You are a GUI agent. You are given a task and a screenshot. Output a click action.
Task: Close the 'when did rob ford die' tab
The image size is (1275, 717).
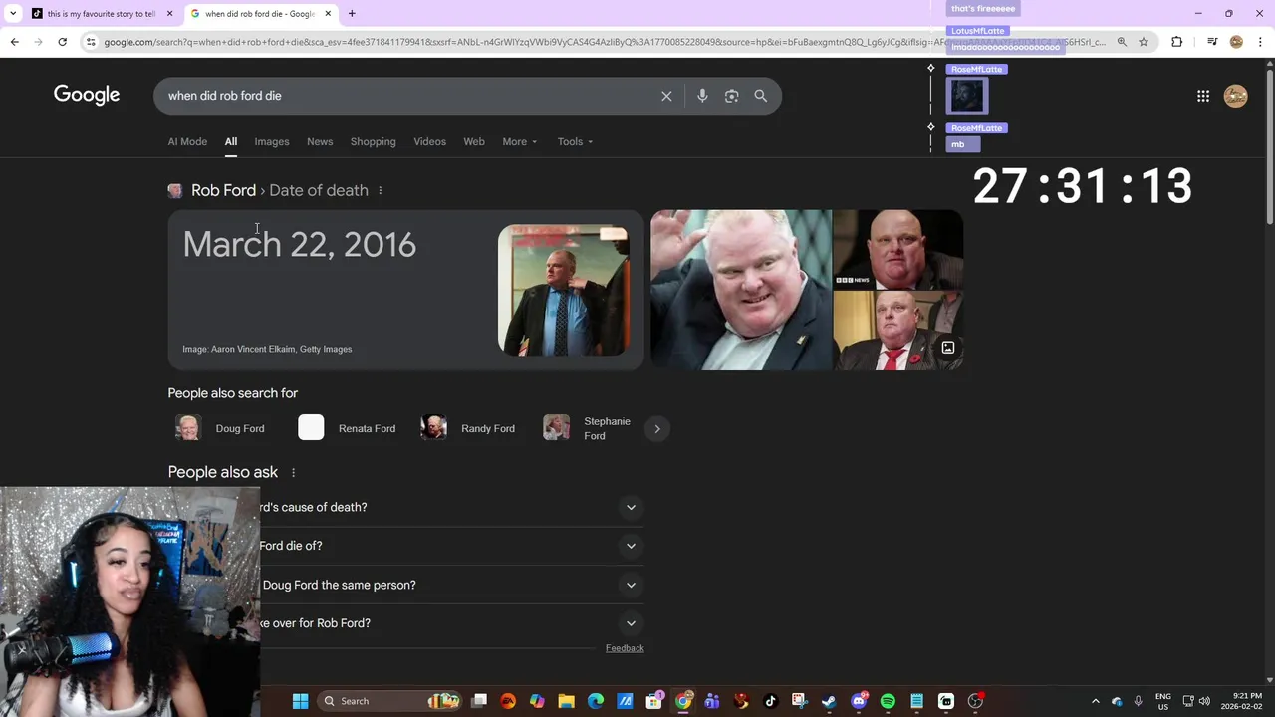328,14
